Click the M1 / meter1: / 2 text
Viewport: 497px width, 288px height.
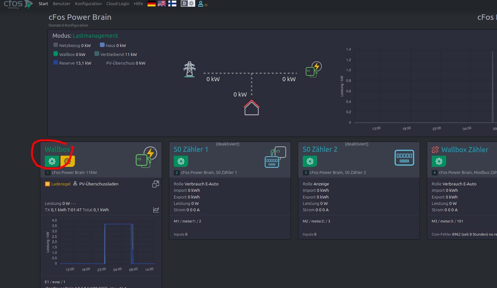[x=188, y=221]
